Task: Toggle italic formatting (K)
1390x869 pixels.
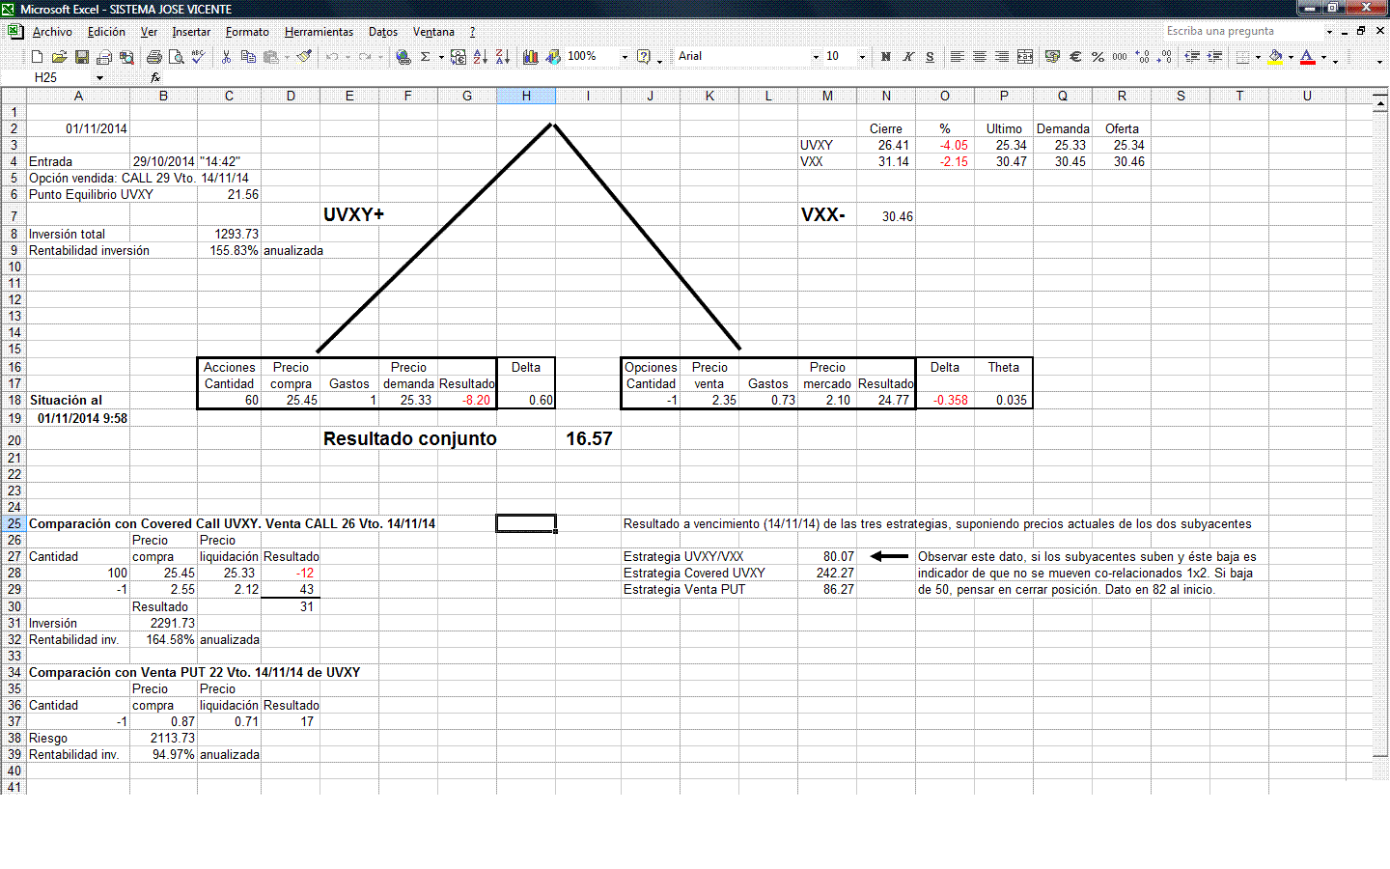Action: click(908, 57)
